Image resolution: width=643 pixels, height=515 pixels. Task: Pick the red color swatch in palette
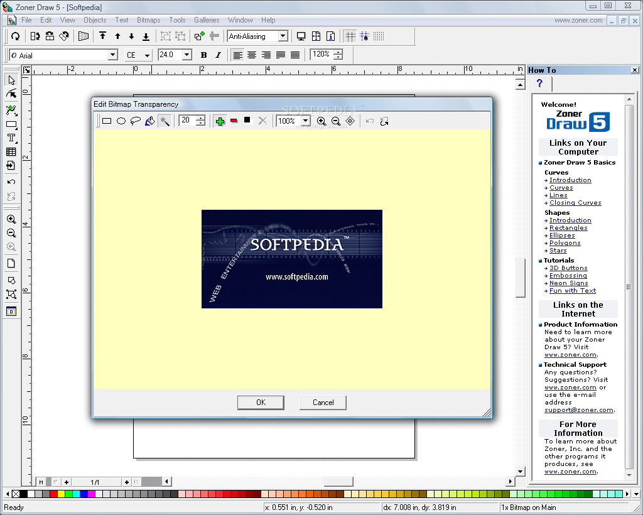(53, 494)
